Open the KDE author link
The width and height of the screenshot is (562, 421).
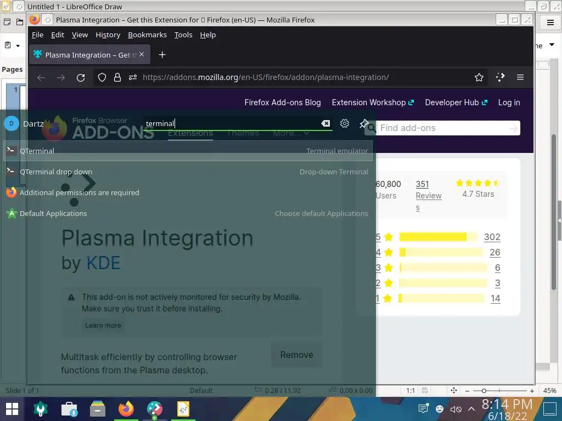[x=104, y=263]
